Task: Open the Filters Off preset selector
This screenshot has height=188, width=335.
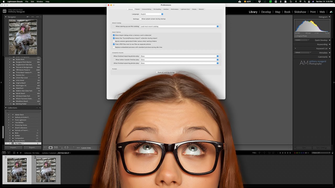Action: [321, 153]
